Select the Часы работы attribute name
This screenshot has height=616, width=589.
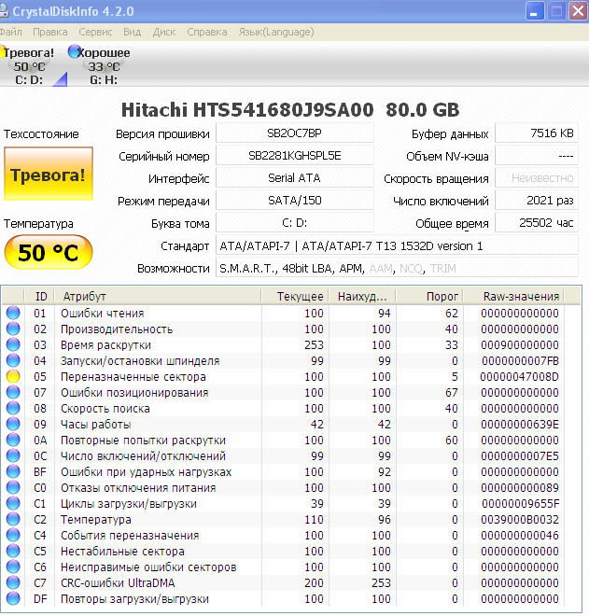(x=95, y=425)
